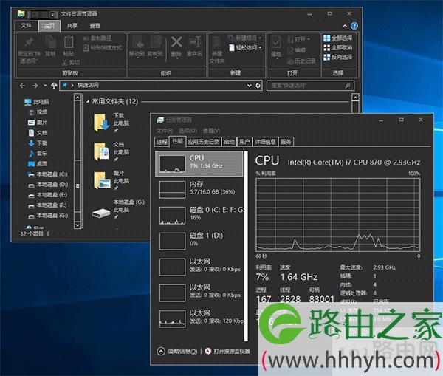This screenshot has height=376, width=443.
Task: Click Select all (全部选择)
Action: [x=338, y=38]
